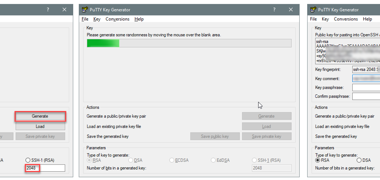Click 'Type of key to generate:' label in the right window
380x180 pixels.
(336, 155)
